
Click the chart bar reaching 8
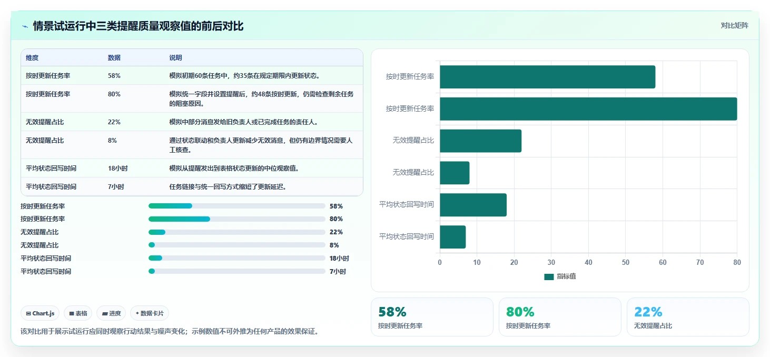[x=455, y=173]
